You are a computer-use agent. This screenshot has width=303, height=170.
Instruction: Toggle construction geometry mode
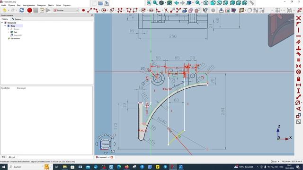pos(197,10)
